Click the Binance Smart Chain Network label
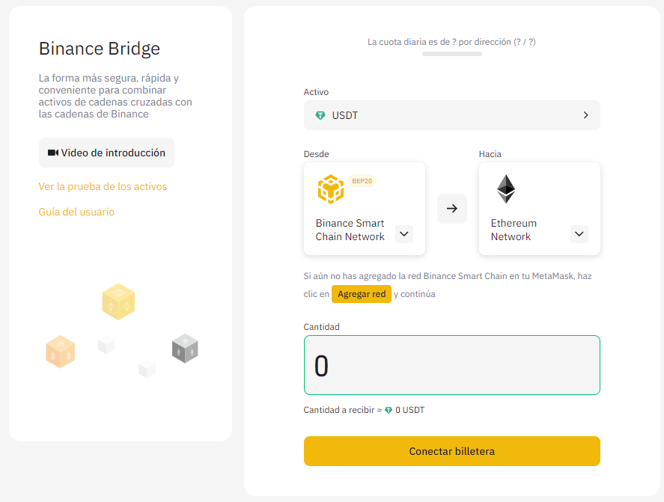The height and width of the screenshot is (502, 664). click(x=350, y=230)
